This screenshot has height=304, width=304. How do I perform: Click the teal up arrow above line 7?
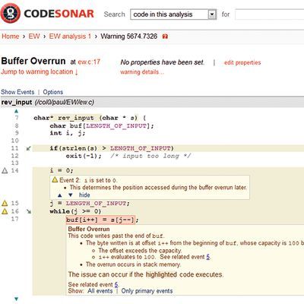click(x=17, y=111)
